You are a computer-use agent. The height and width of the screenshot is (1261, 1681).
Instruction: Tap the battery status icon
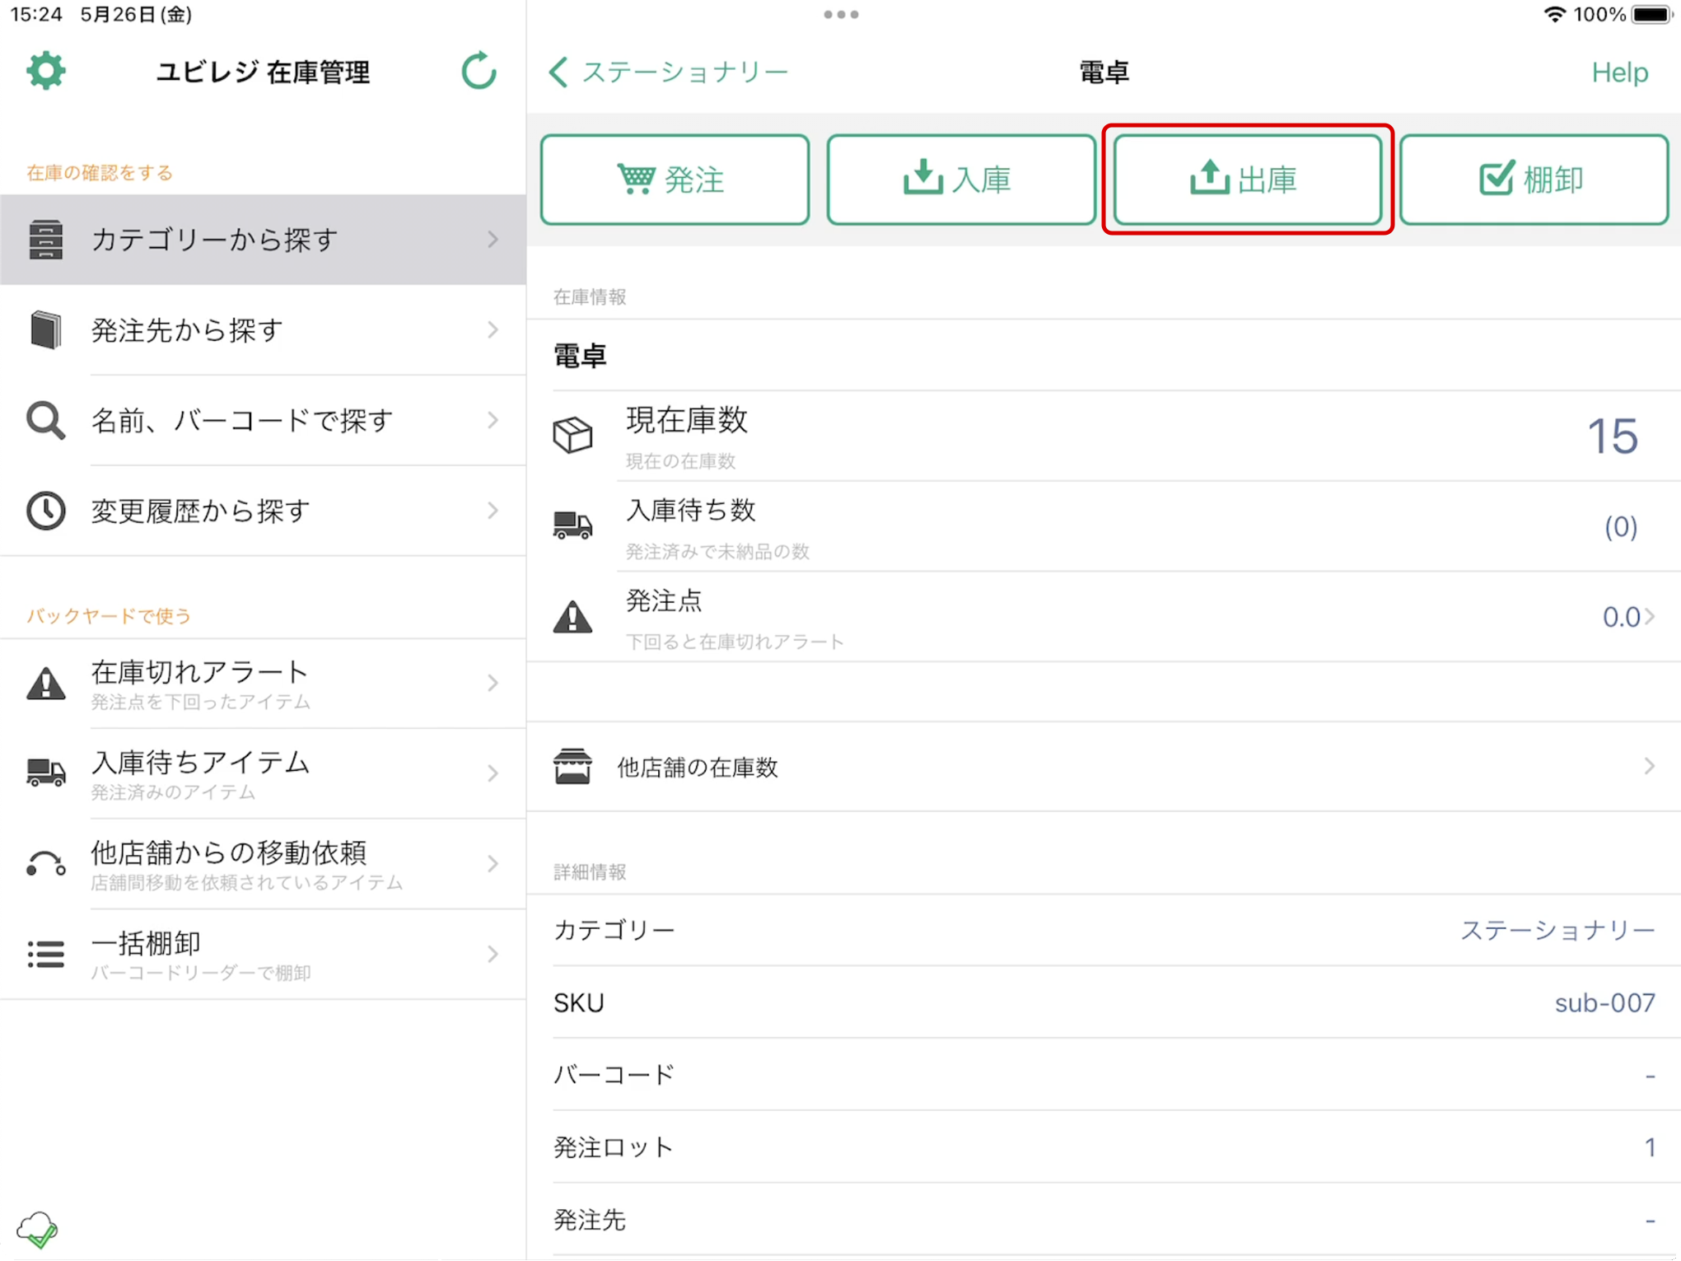[1653, 14]
